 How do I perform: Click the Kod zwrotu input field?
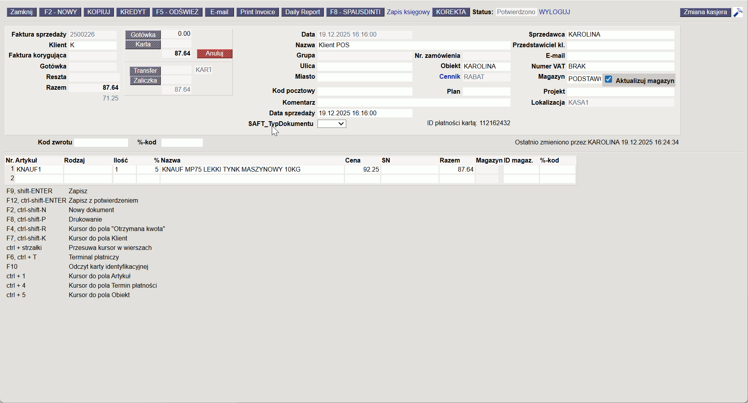click(x=101, y=142)
